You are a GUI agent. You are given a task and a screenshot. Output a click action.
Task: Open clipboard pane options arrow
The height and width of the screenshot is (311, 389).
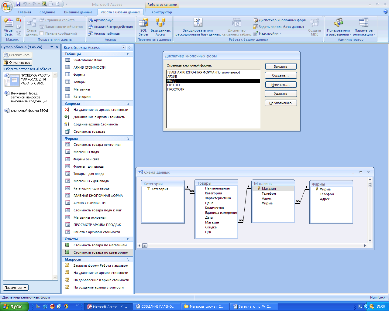point(52,47)
